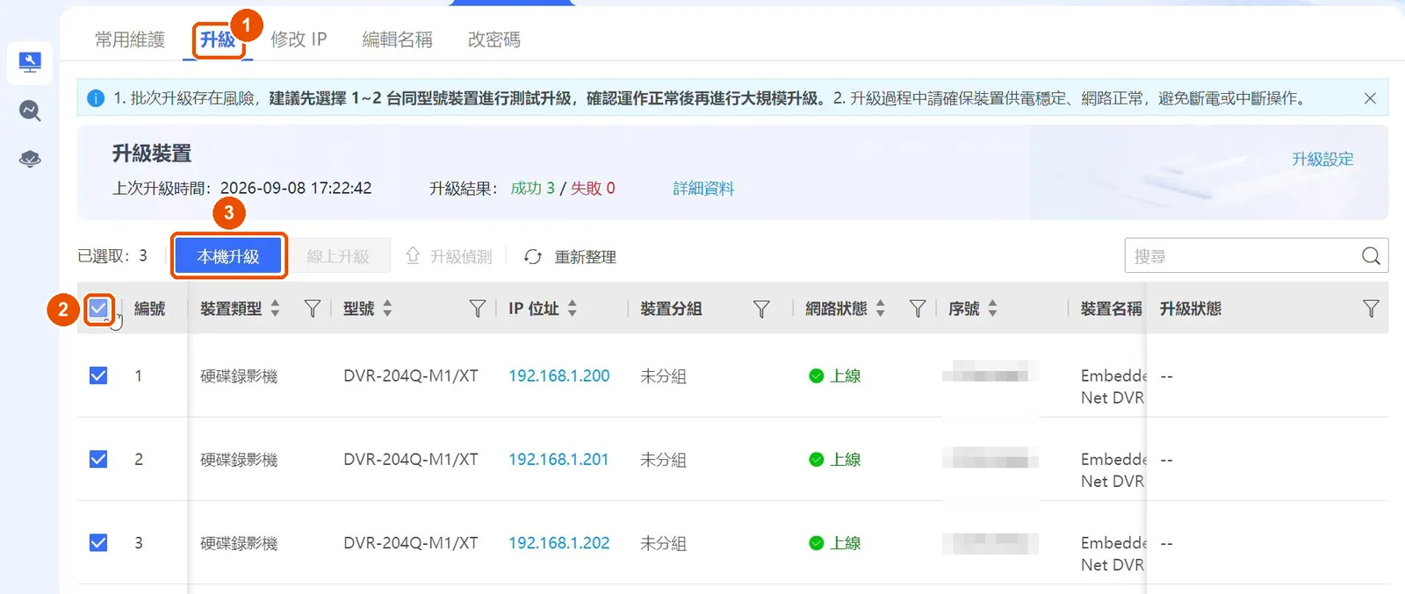Switch to the 編輯名稱 tab
This screenshot has height=594, width=1405.
click(x=398, y=39)
